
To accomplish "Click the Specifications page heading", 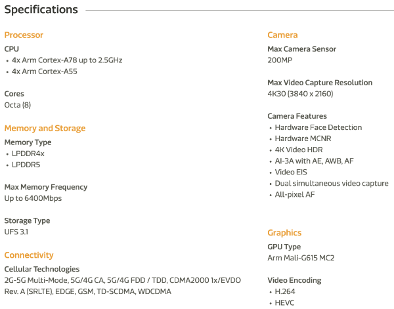I will coord(41,10).
